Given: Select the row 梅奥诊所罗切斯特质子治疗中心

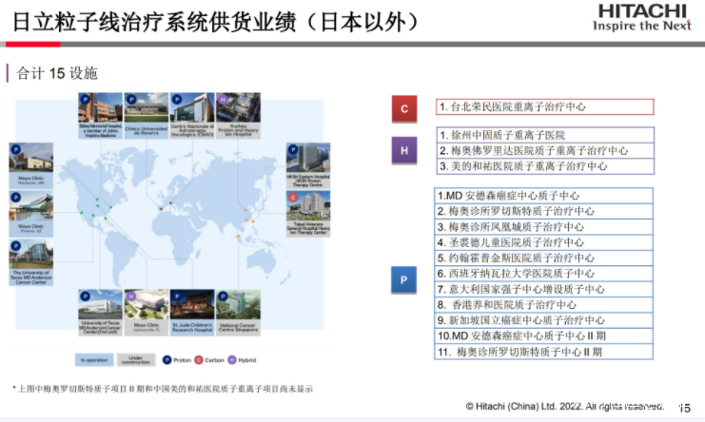Looking at the screenshot, I should [543, 211].
